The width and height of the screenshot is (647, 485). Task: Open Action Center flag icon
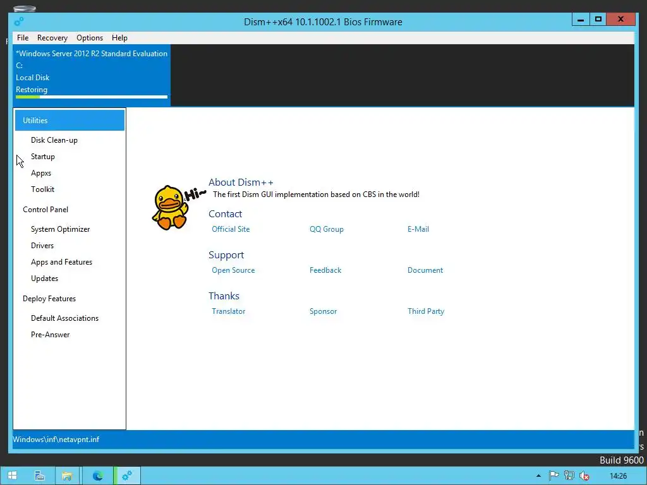pyautogui.click(x=553, y=476)
